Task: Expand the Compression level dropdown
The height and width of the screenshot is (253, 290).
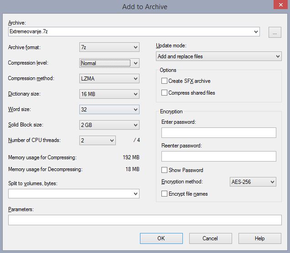Action: pos(109,63)
